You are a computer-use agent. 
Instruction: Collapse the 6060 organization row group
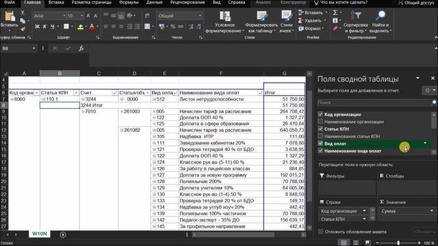click(12, 99)
